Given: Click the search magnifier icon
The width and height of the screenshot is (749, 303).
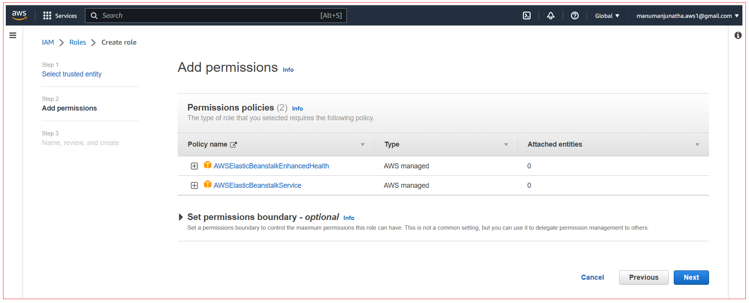Looking at the screenshot, I should [x=94, y=16].
